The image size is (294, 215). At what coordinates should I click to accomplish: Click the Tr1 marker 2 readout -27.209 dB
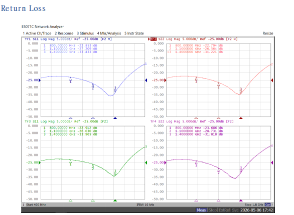coord(70,49)
